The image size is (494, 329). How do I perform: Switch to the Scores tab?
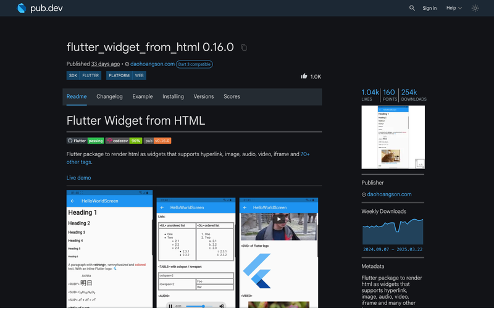click(x=232, y=97)
